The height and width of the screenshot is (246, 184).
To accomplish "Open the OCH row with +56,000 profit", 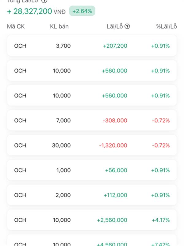I will pyautogui.click(x=92, y=170).
